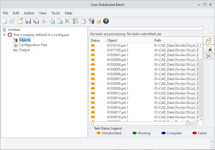215x150 pixels.
Task: Select row 61030004.prt.1
Action: (x=144, y=65)
